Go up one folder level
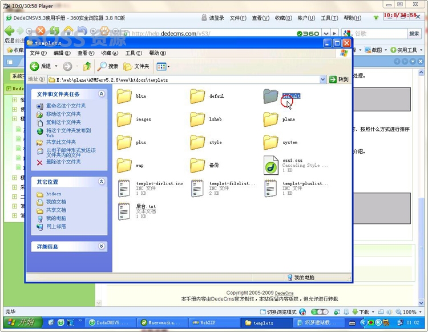Image resolution: width=428 pixels, height=332 pixels. (87, 66)
